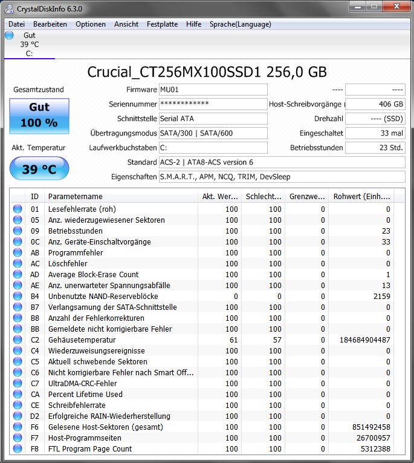The height and width of the screenshot is (463, 414).
Task: Click the 39 °C temperature button
Action: 39,169
